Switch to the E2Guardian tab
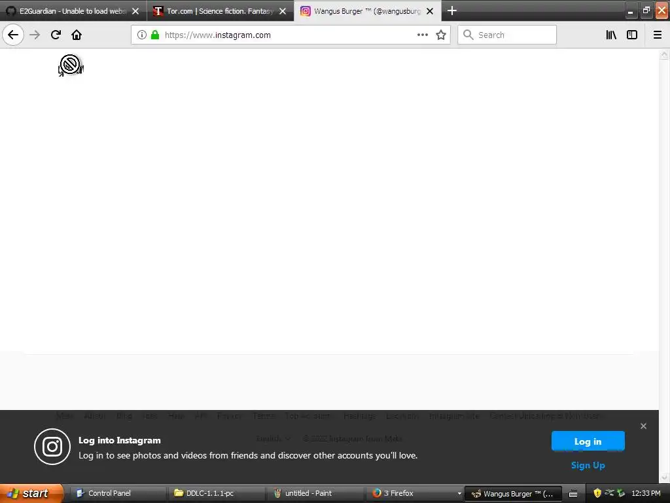Image resolution: width=670 pixels, height=503 pixels. (73, 11)
